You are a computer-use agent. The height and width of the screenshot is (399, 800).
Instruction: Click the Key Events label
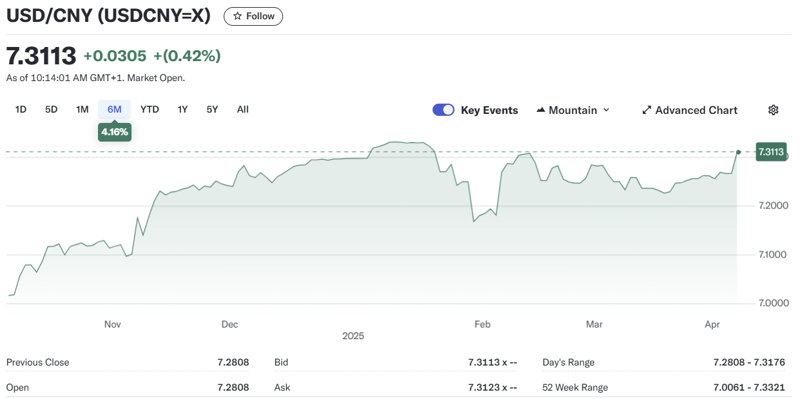point(489,110)
